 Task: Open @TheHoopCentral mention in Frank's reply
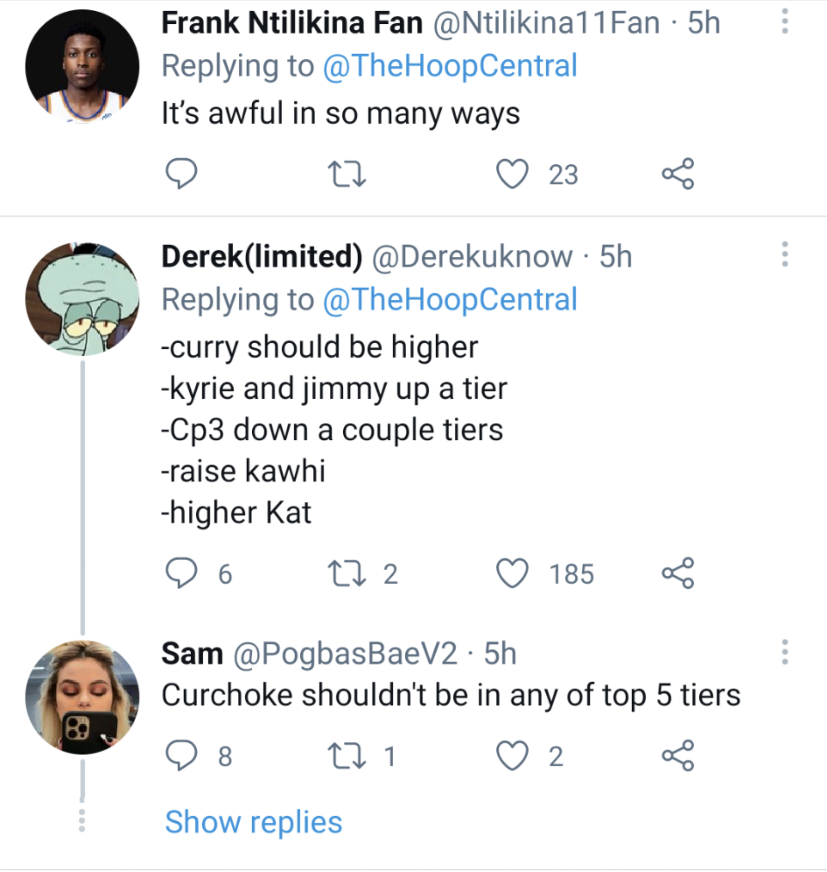tap(450, 66)
